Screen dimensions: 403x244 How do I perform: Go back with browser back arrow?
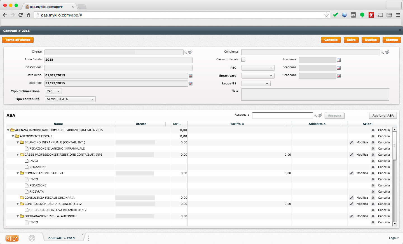pos(5,15)
